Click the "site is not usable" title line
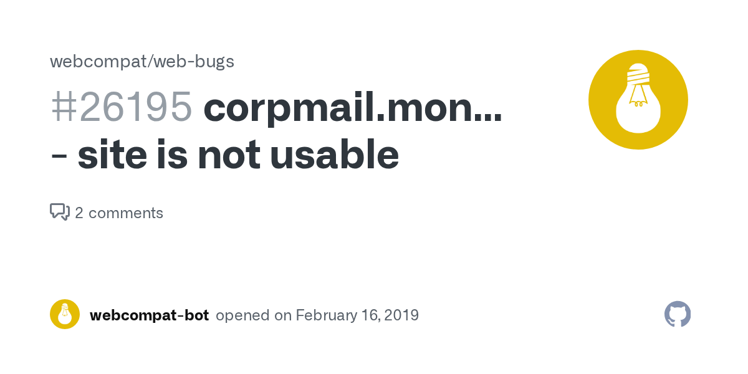 237,155
